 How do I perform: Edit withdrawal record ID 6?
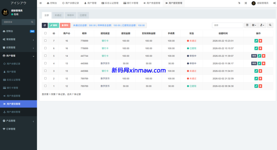point(256,48)
